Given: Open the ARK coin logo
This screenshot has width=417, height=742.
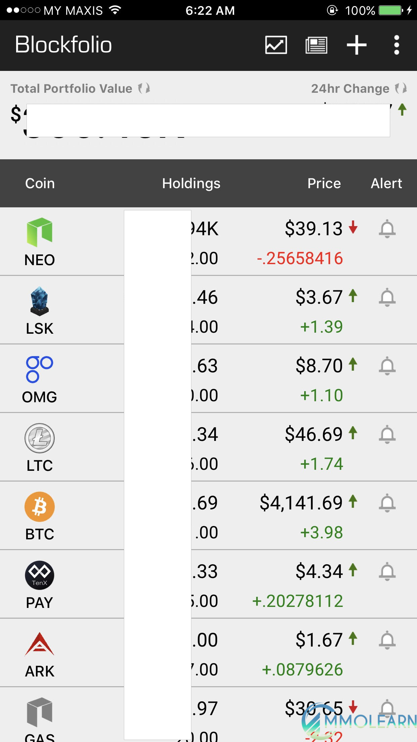Looking at the screenshot, I should click(40, 644).
